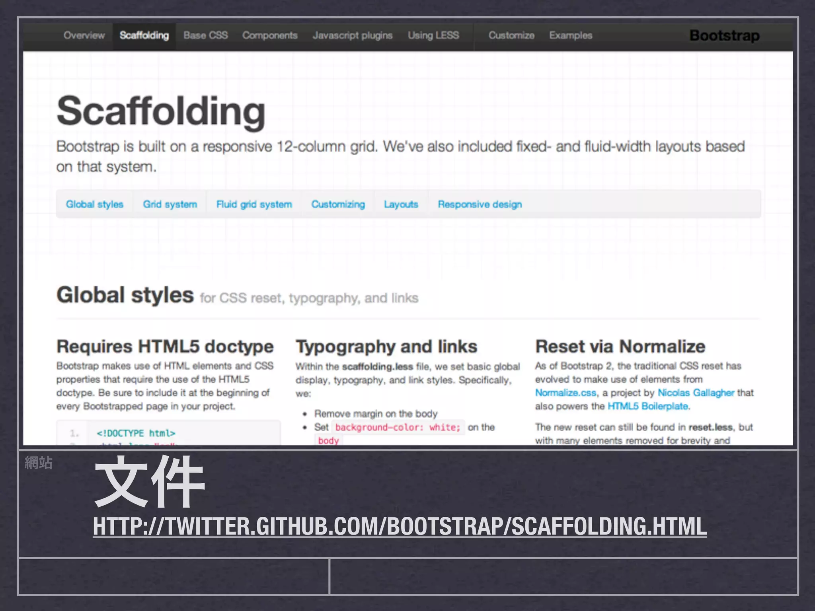Click Typography and links heading

(x=386, y=346)
